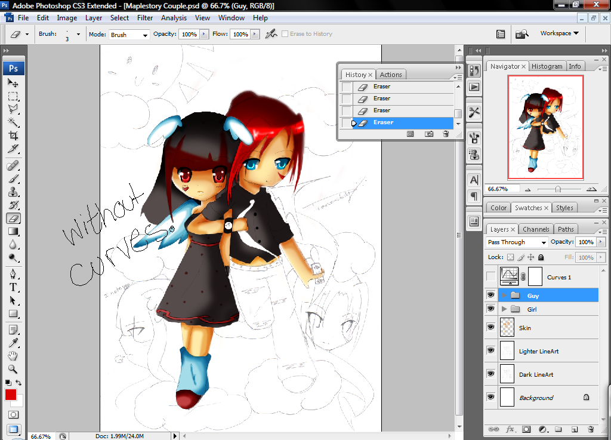
Task: Open the Image menu
Action: (x=67, y=18)
